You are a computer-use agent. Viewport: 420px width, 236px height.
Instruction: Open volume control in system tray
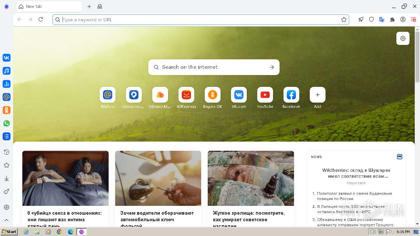coord(373,232)
